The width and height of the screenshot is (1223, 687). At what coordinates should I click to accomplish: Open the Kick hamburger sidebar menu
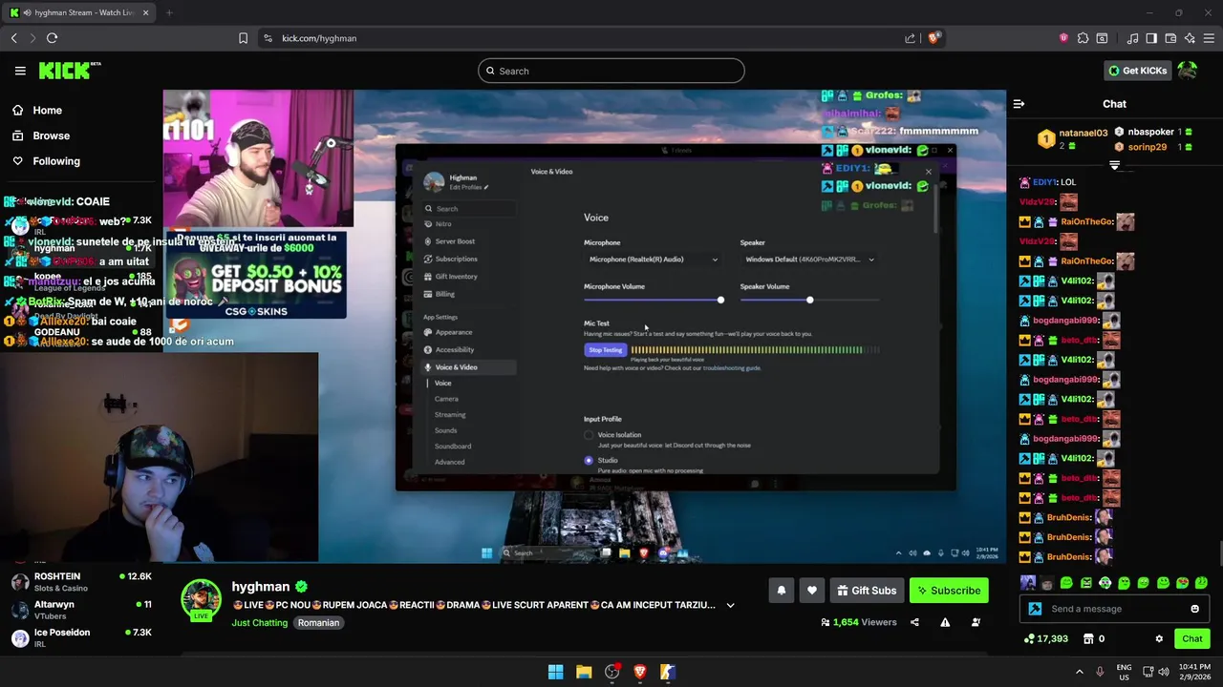click(x=20, y=71)
